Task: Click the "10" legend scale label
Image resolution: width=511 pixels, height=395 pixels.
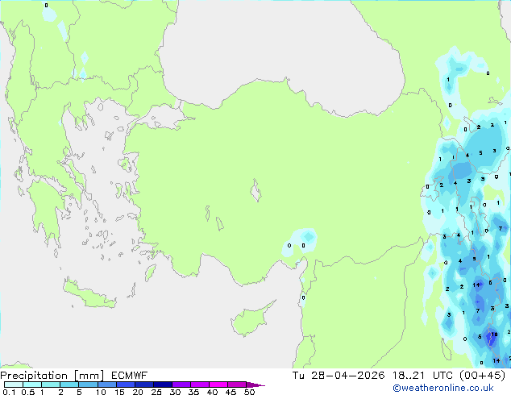Action: (101, 392)
